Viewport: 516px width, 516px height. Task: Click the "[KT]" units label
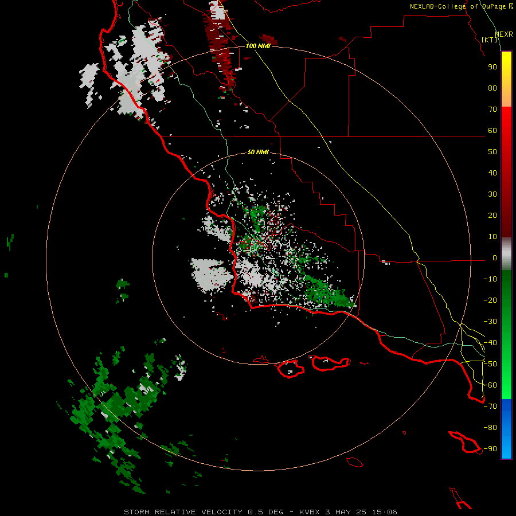(x=490, y=40)
